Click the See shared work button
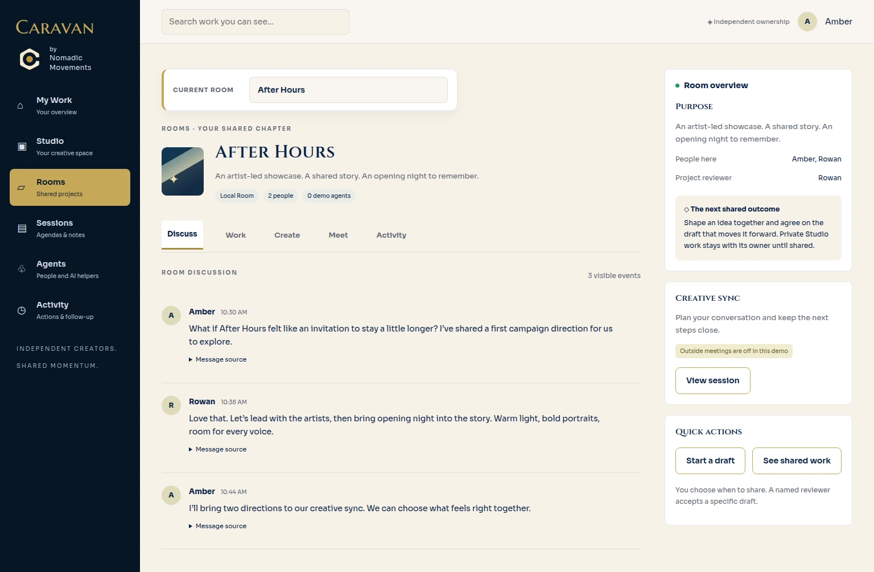The height and width of the screenshot is (572, 874). (797, 461)
